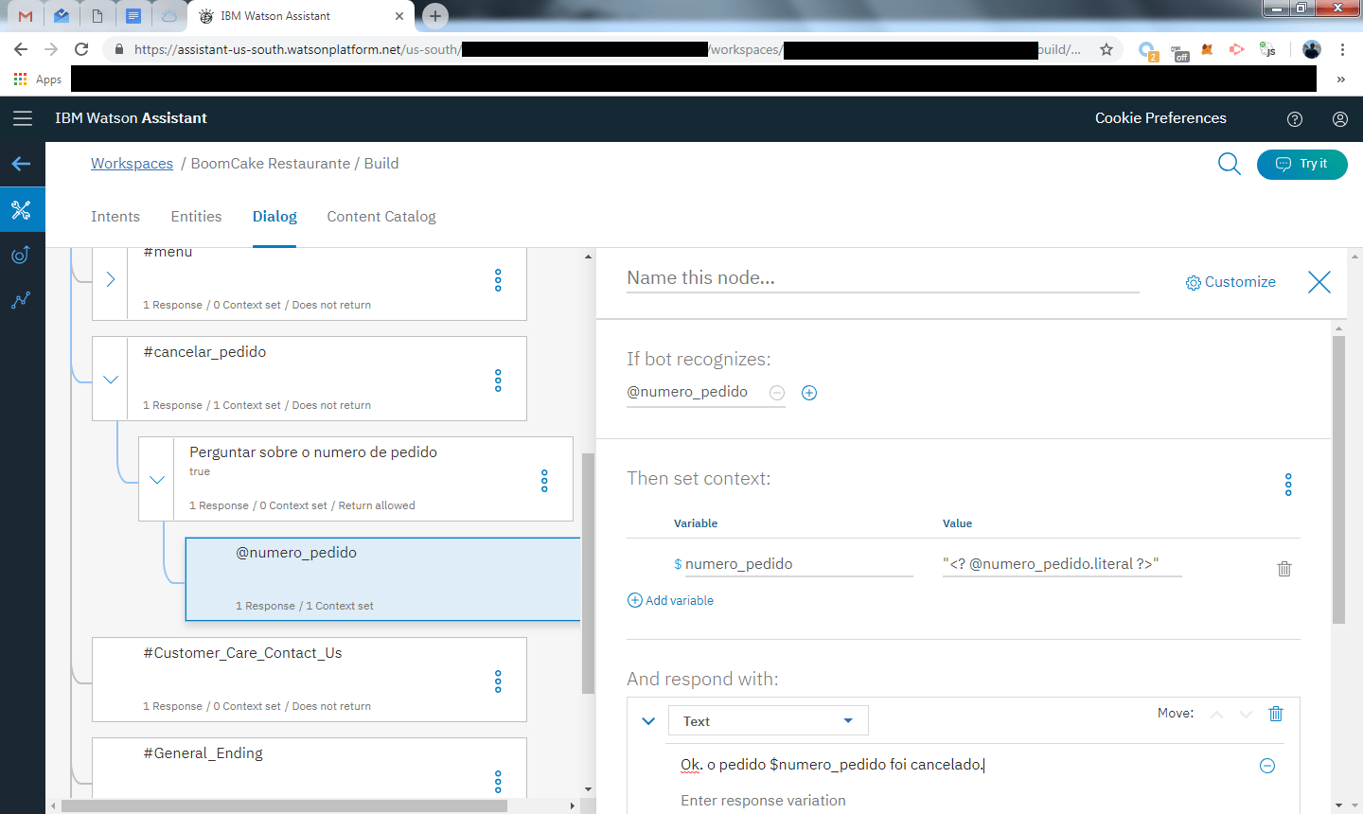Click the dialog tree horizontal scrollbar
Image resolution: width=1363 pixels, height=814 pixels.
[x=284, y=805]
